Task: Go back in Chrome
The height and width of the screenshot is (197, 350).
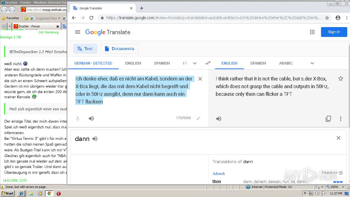Action: pos(74,18)
